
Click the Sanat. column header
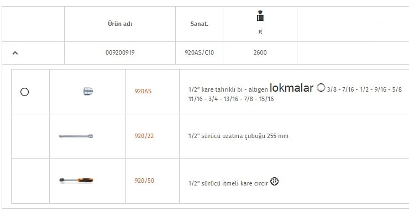click(200, 24)
